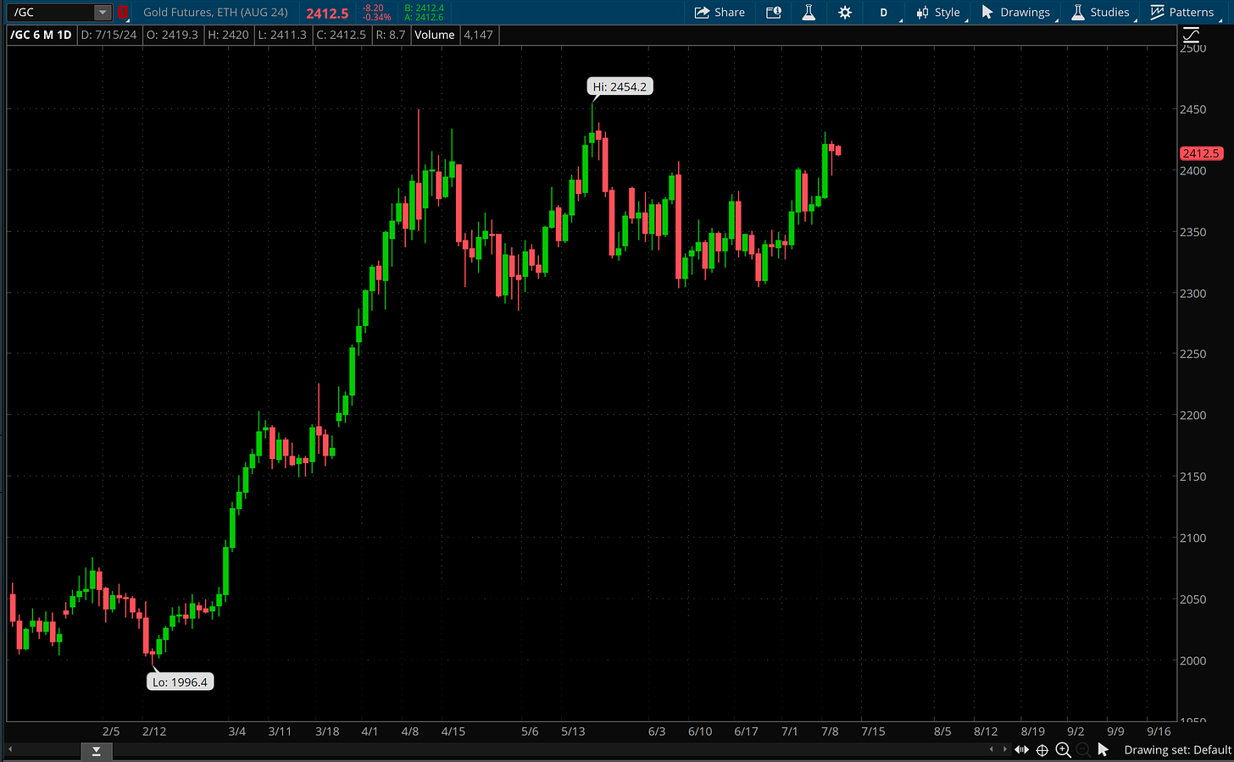This screenshot has width=1234, height=762.
Task: Click the A: 2412.6 ask value
Action: click(x=424, y=17)
